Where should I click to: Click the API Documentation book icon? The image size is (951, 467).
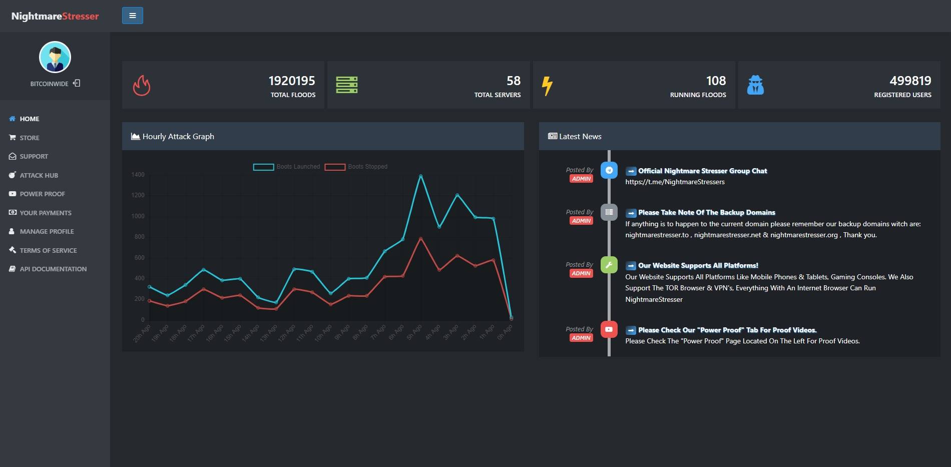click(x=13, y=269)
